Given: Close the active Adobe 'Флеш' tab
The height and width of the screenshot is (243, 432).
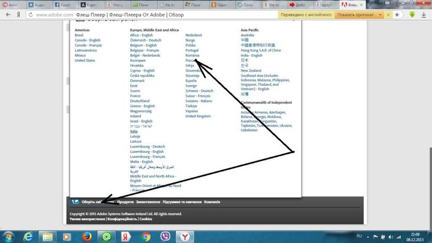Looking at the screenshot, I should (361, 5).
